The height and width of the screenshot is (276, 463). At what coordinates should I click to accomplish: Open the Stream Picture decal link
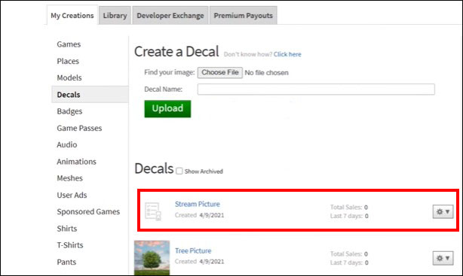tap(198, 204)
